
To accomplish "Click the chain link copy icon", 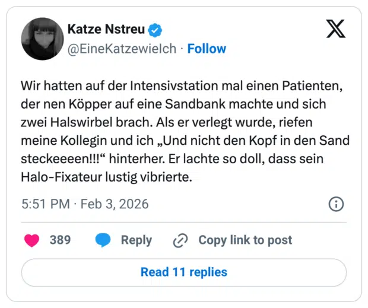I will 180,240.
